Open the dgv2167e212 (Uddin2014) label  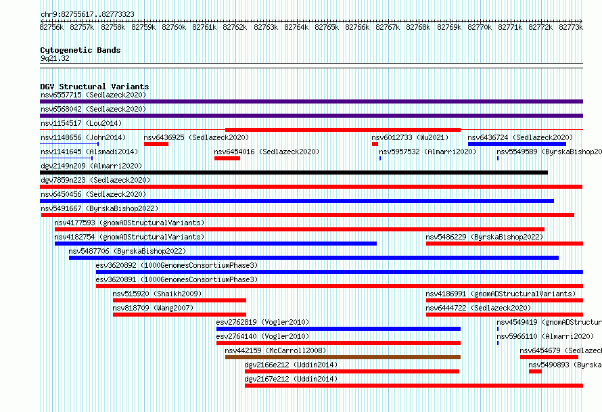[291, 379]
